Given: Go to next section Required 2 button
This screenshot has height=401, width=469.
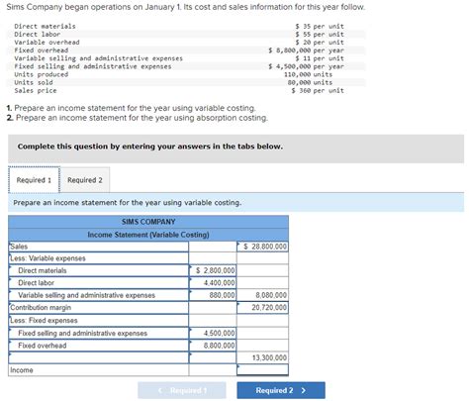Looking at the screenshot, I should pos(281,390).
